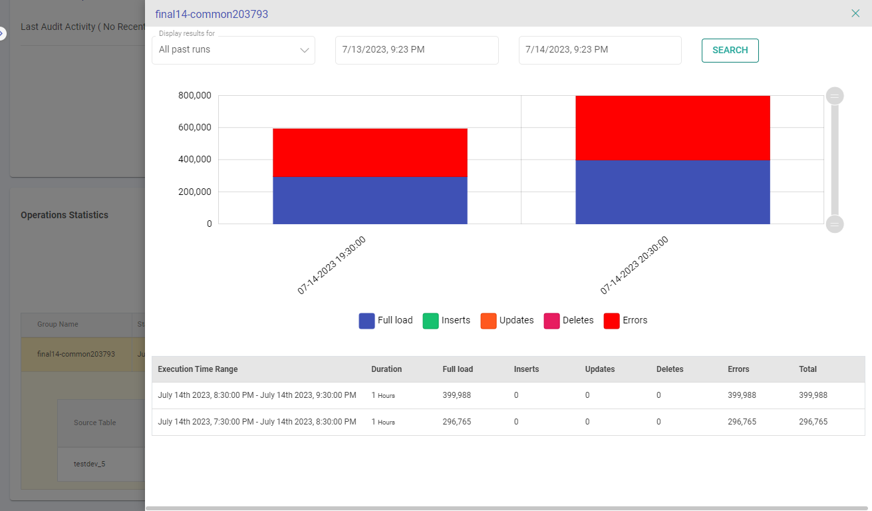
Task: Close the final14-common203793 panel
Action: coord(855,13)
